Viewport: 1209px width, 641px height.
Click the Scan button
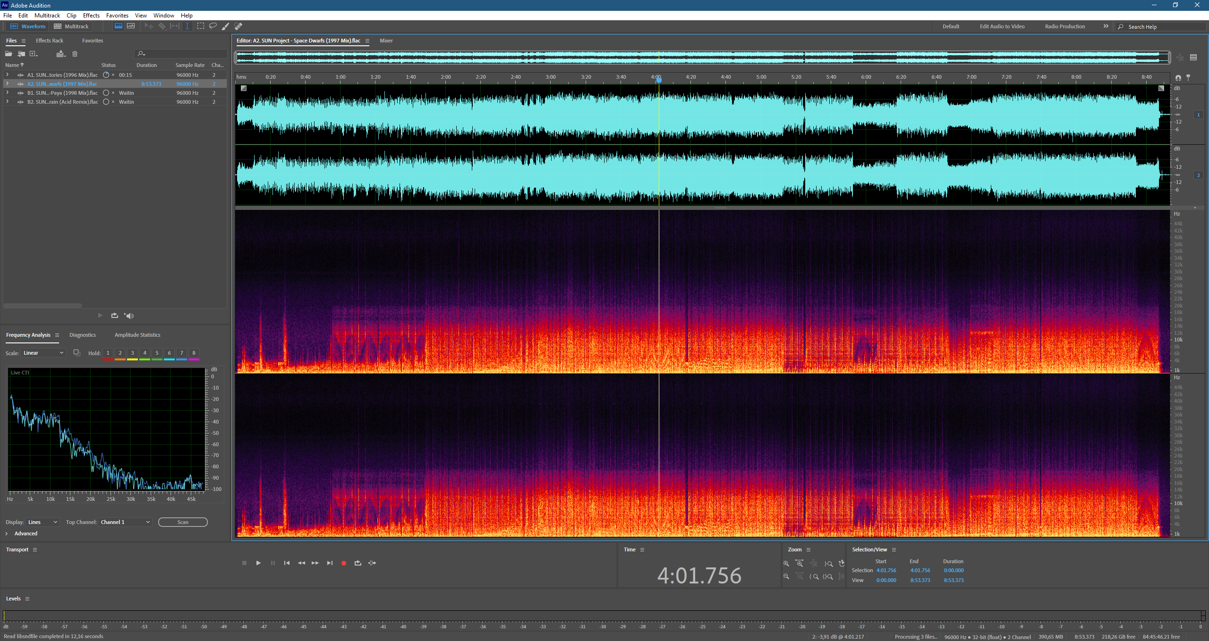[x=183, y=522]
